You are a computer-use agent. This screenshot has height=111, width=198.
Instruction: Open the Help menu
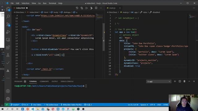point(60,3)
